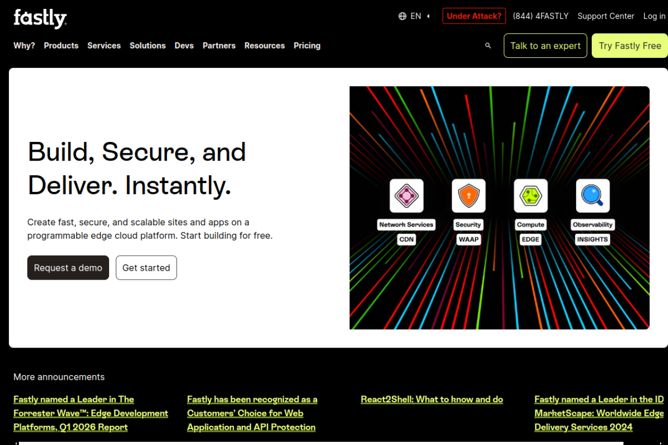Expand the Resources navigation menu
Image resolution: width=668 pixels, height=445 pixels.
pyautogui.click(x=265, y=46)
